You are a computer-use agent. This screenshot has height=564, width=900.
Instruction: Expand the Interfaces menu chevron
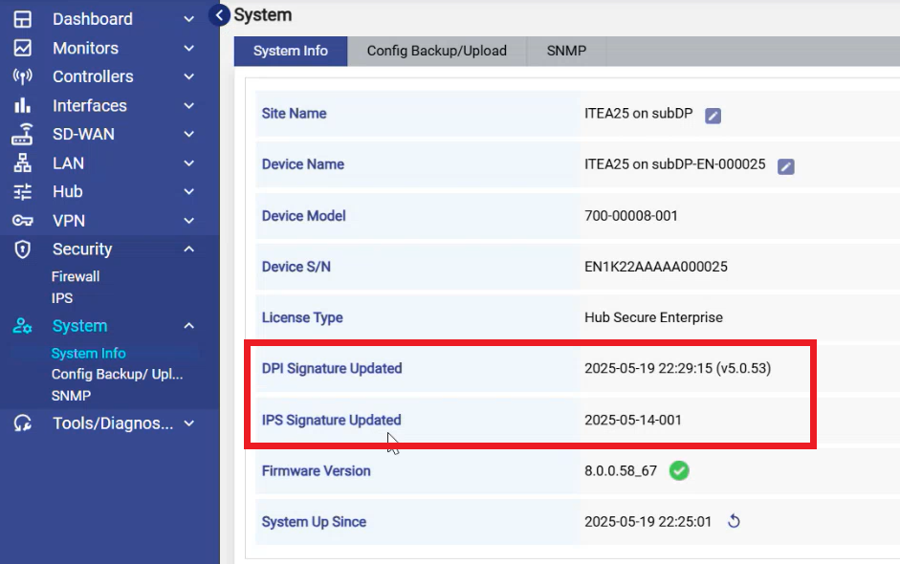188,106
